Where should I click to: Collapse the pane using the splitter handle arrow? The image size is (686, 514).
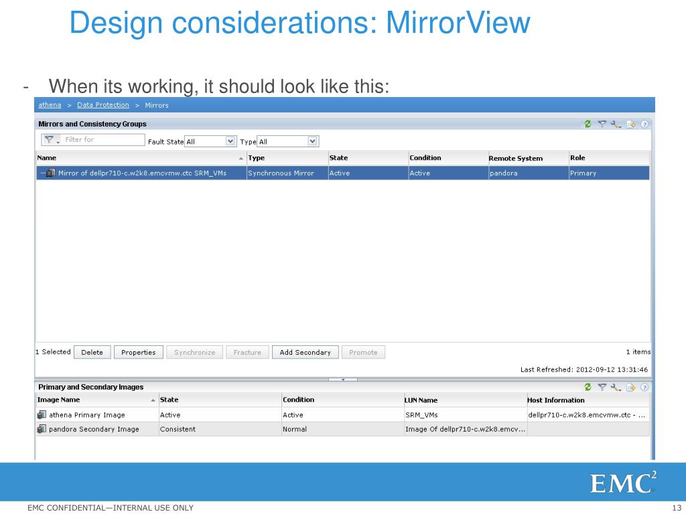pyautogui.click(x=343, y=379)
